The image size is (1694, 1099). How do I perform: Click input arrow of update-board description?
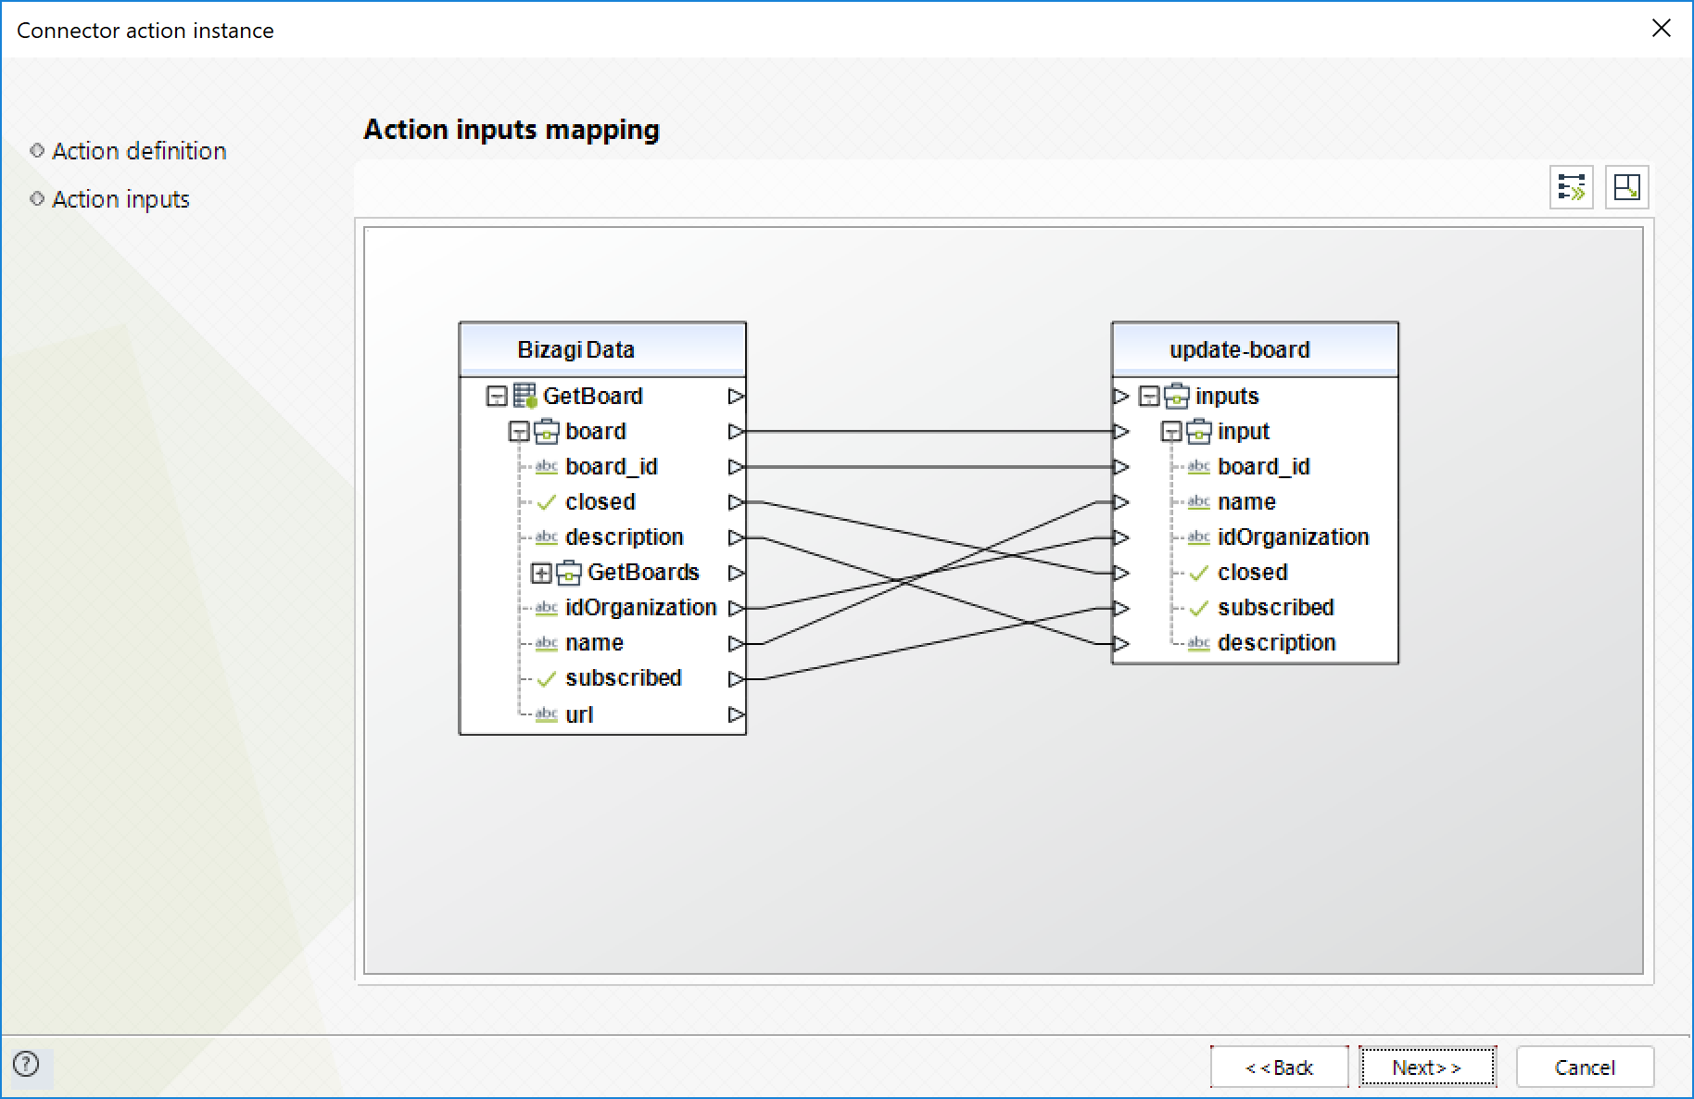(1121, 643)
